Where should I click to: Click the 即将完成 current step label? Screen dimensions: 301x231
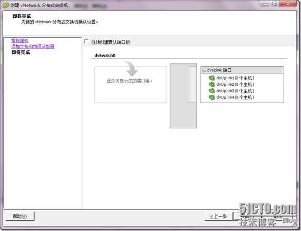click(21, 52)
